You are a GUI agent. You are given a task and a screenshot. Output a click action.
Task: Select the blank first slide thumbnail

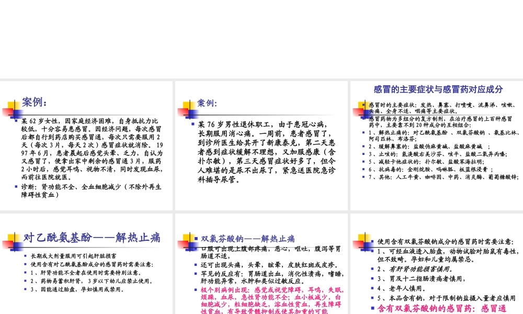tap(86, 39)
